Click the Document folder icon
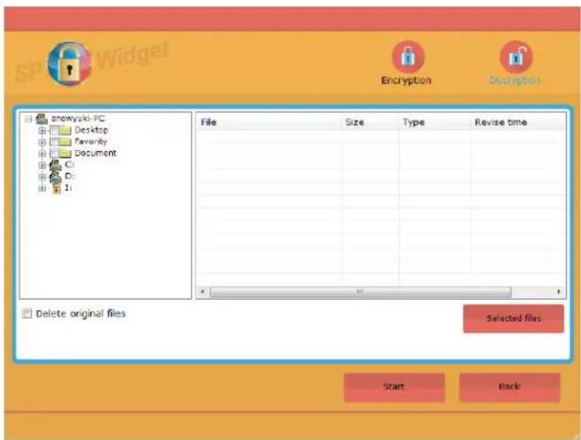Viewport: 581px width, 440px height. point(65,153)
